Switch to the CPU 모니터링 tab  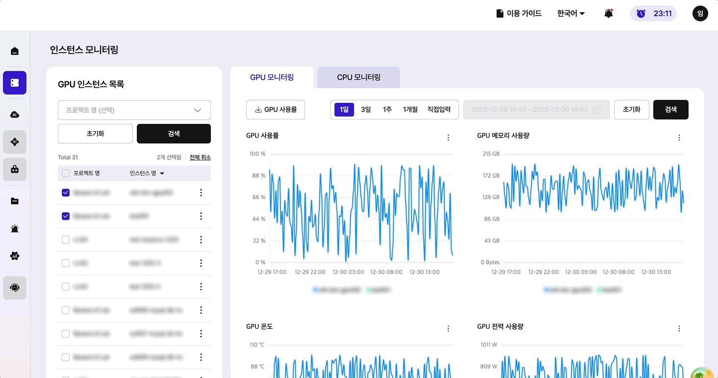click(x=359, y=77)
